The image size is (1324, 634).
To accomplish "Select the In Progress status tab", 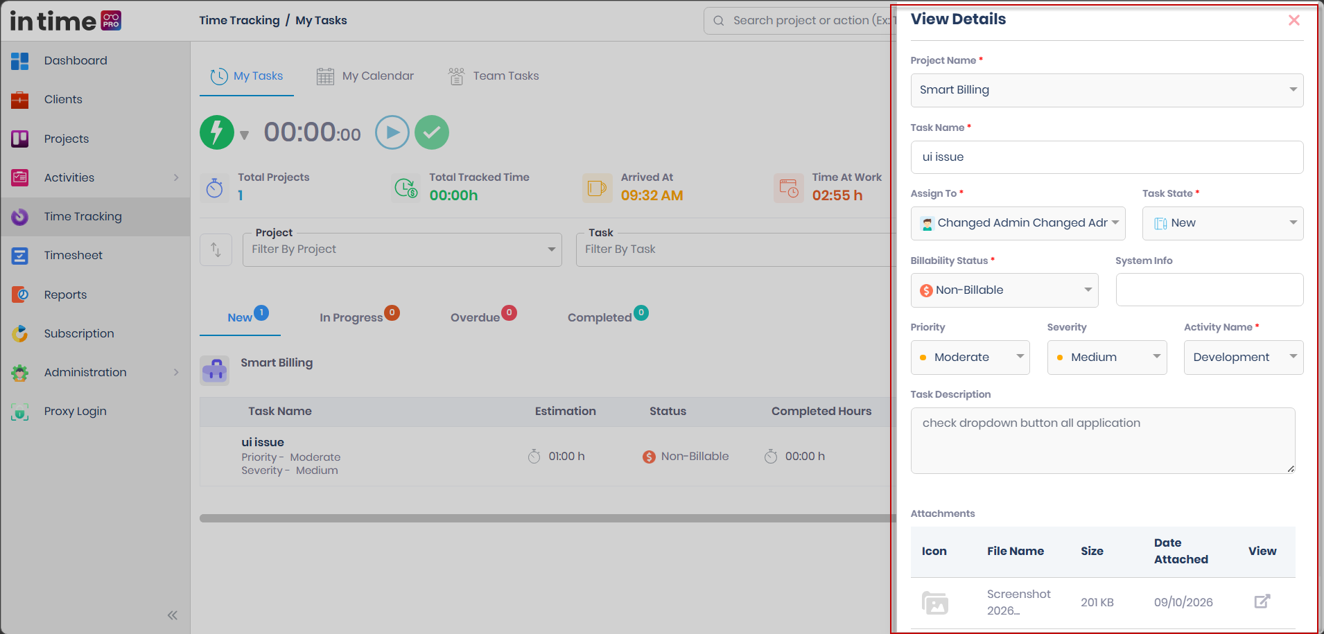I will pyautogui.click(x=359, y=317).
